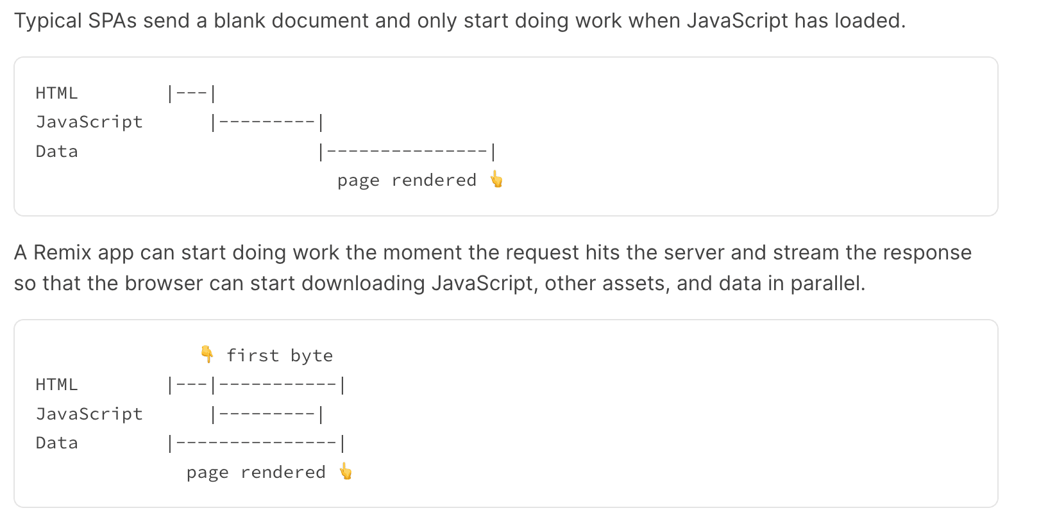Click the JavaScript timeline bar in the Remix diagram
This screenshot has width=1057, height=524.
(x=267, y=414)
